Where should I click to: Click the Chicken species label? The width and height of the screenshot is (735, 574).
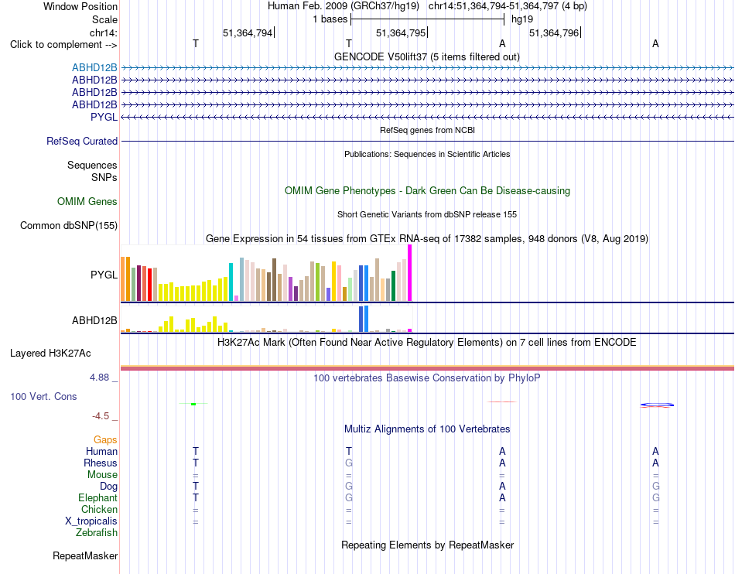99,509
